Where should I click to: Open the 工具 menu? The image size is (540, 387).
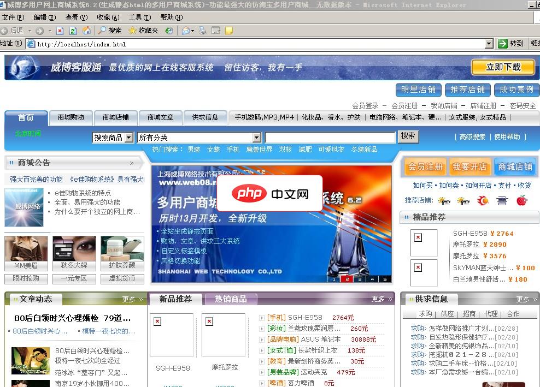point(140,17)
